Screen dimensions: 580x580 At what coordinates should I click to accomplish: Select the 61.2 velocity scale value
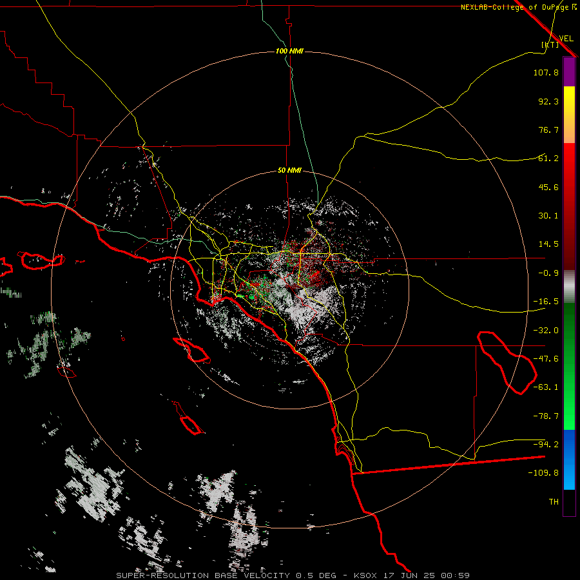548,159
